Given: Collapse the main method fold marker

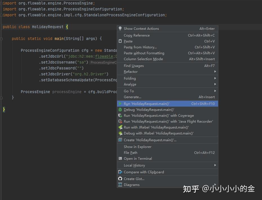Looking at the screenshot, I should pos(2,39).
